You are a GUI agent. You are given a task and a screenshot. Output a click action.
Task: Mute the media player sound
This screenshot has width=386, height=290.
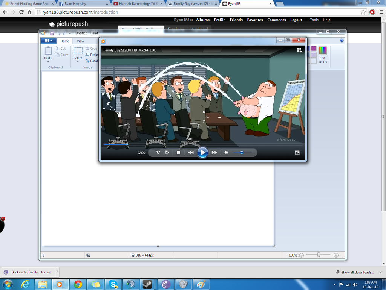227,152
